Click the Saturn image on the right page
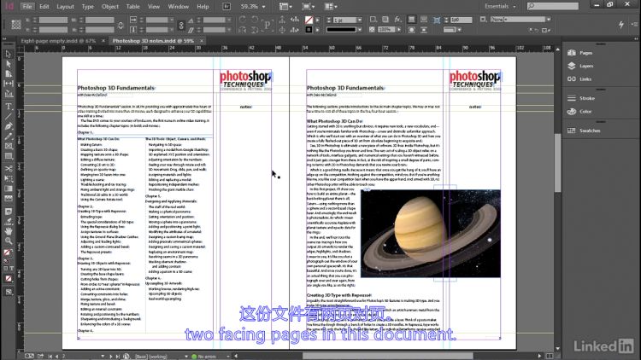641x360 pixels. pos(431,234)
